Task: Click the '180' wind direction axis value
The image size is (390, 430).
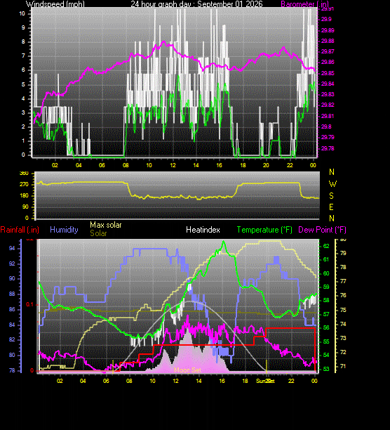Action: pyautogui.click(x=24, y=195)
